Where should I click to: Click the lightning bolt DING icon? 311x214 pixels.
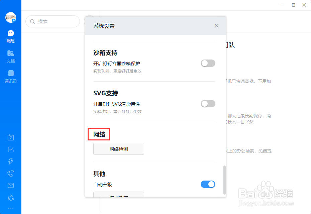[x=11, y=161]
